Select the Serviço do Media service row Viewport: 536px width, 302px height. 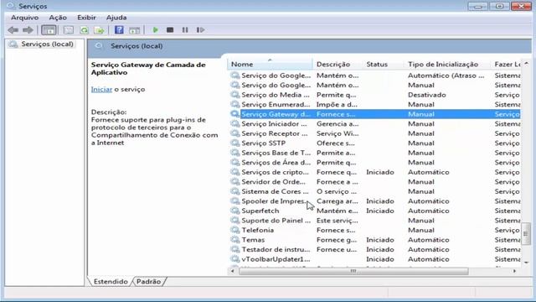pyautogui.click(x=375, y=95)
